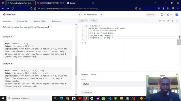Click the side note panel icon
The image size is (181, 101).
point(179,42)
